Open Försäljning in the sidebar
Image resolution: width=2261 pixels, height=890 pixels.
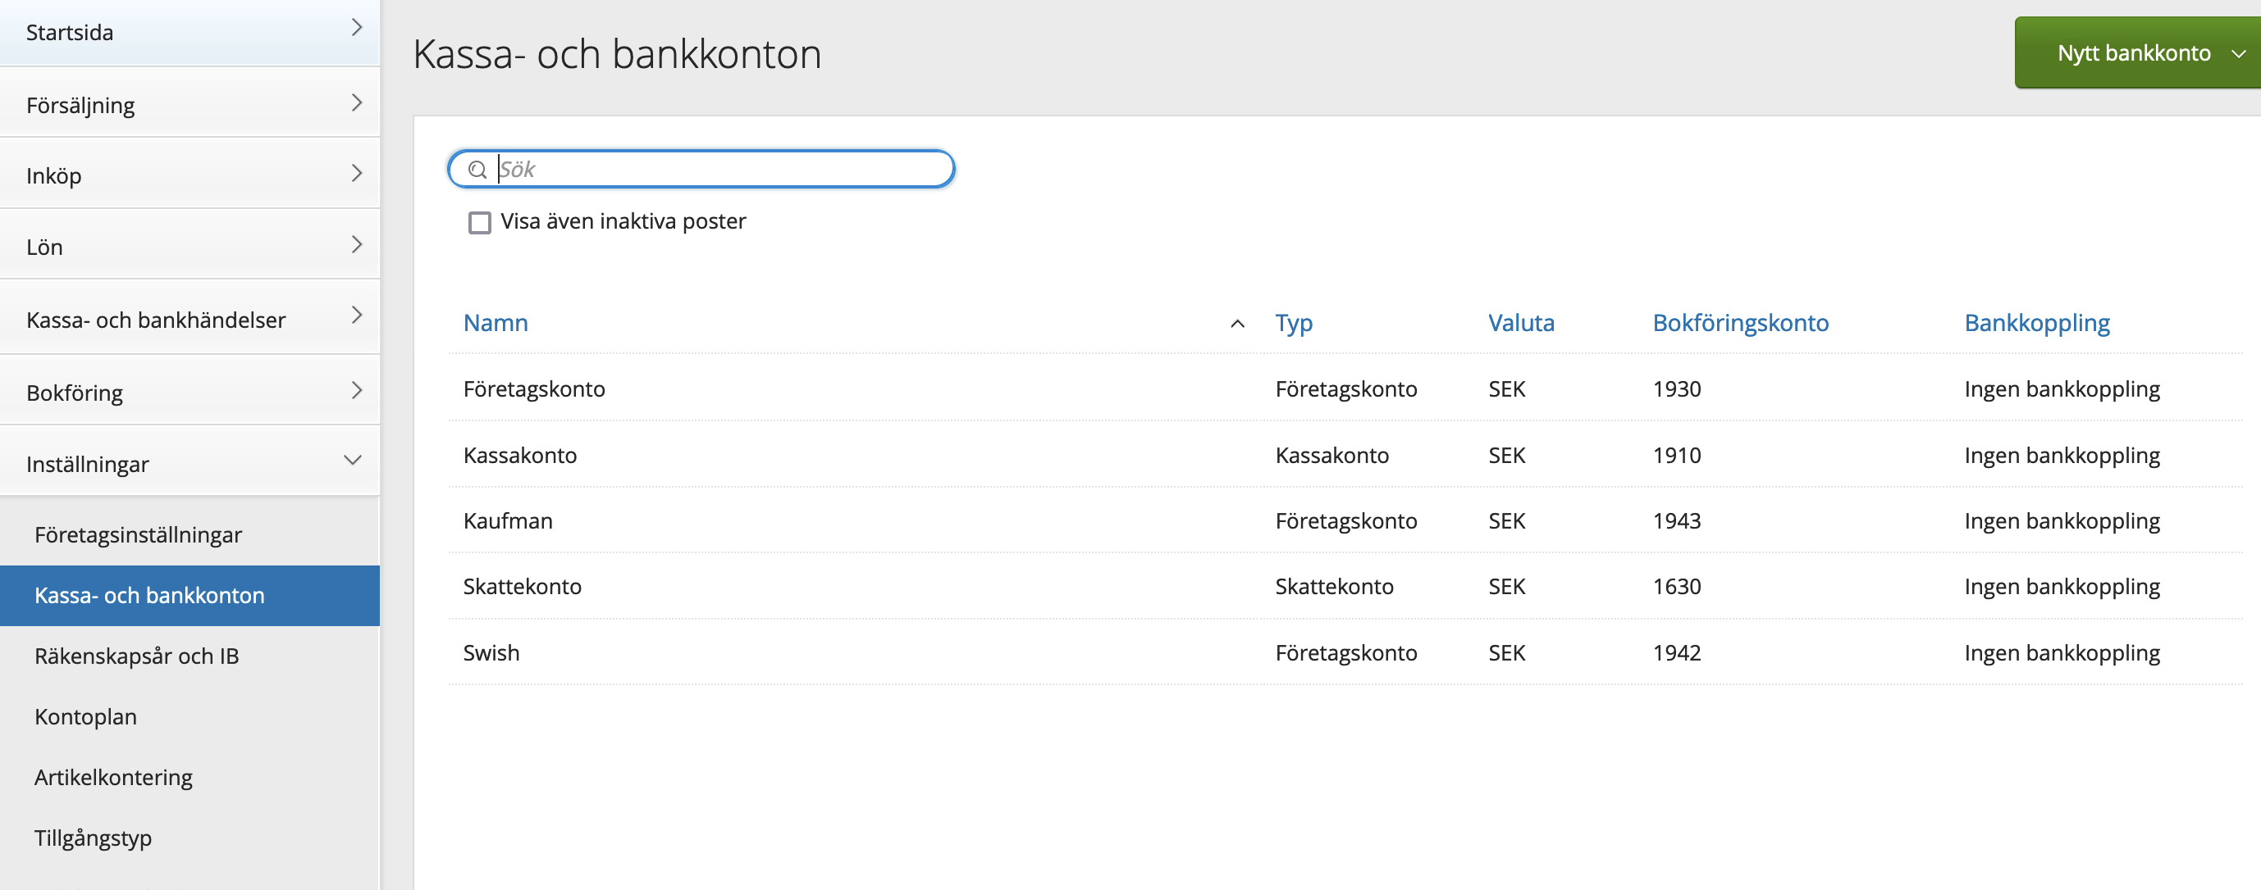[190, 103]
